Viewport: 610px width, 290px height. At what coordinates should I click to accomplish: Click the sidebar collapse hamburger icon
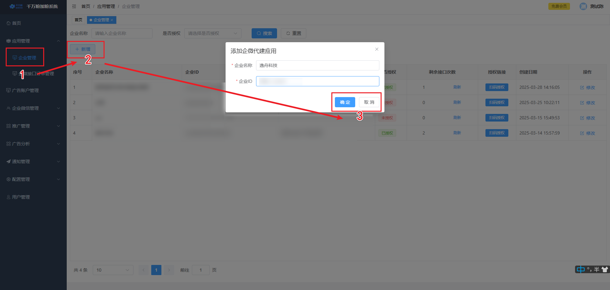[74, 6]
